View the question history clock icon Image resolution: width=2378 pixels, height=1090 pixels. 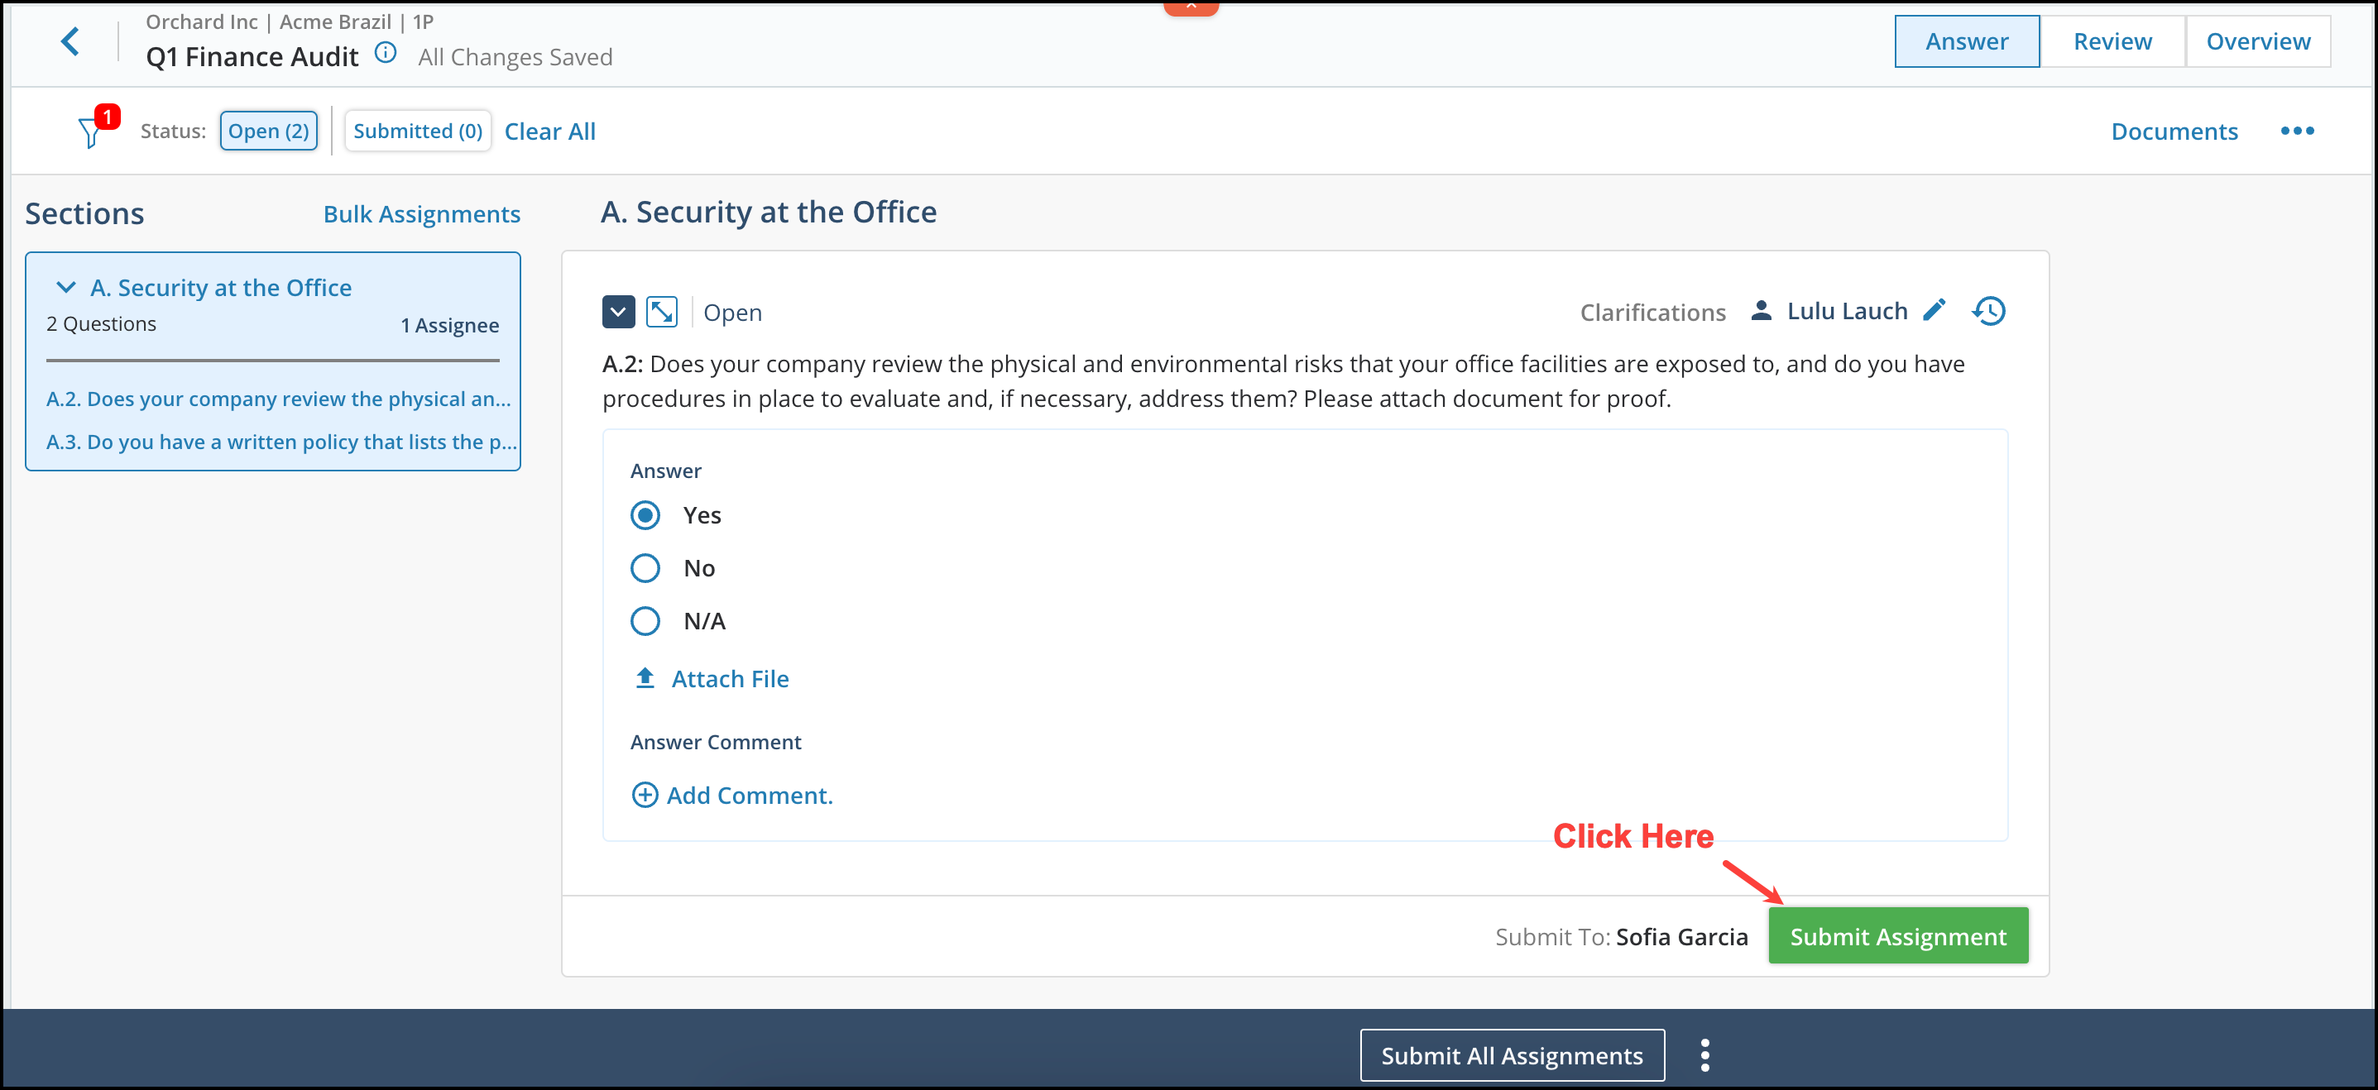pyautogui.click(x=1989, y=311)
